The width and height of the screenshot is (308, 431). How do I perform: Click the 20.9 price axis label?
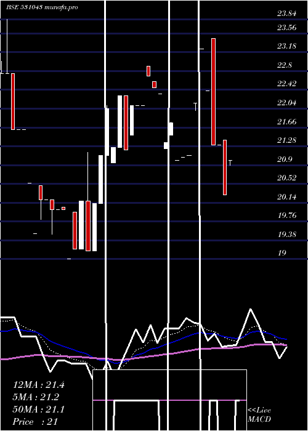point(285,159)
